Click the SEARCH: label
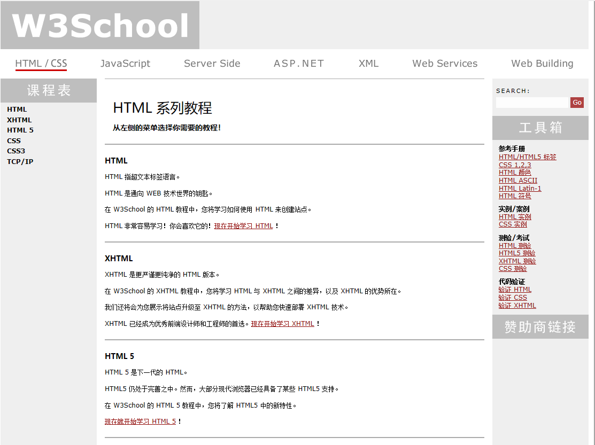Viewport: 595px width, 445px height. coord(513,91)
